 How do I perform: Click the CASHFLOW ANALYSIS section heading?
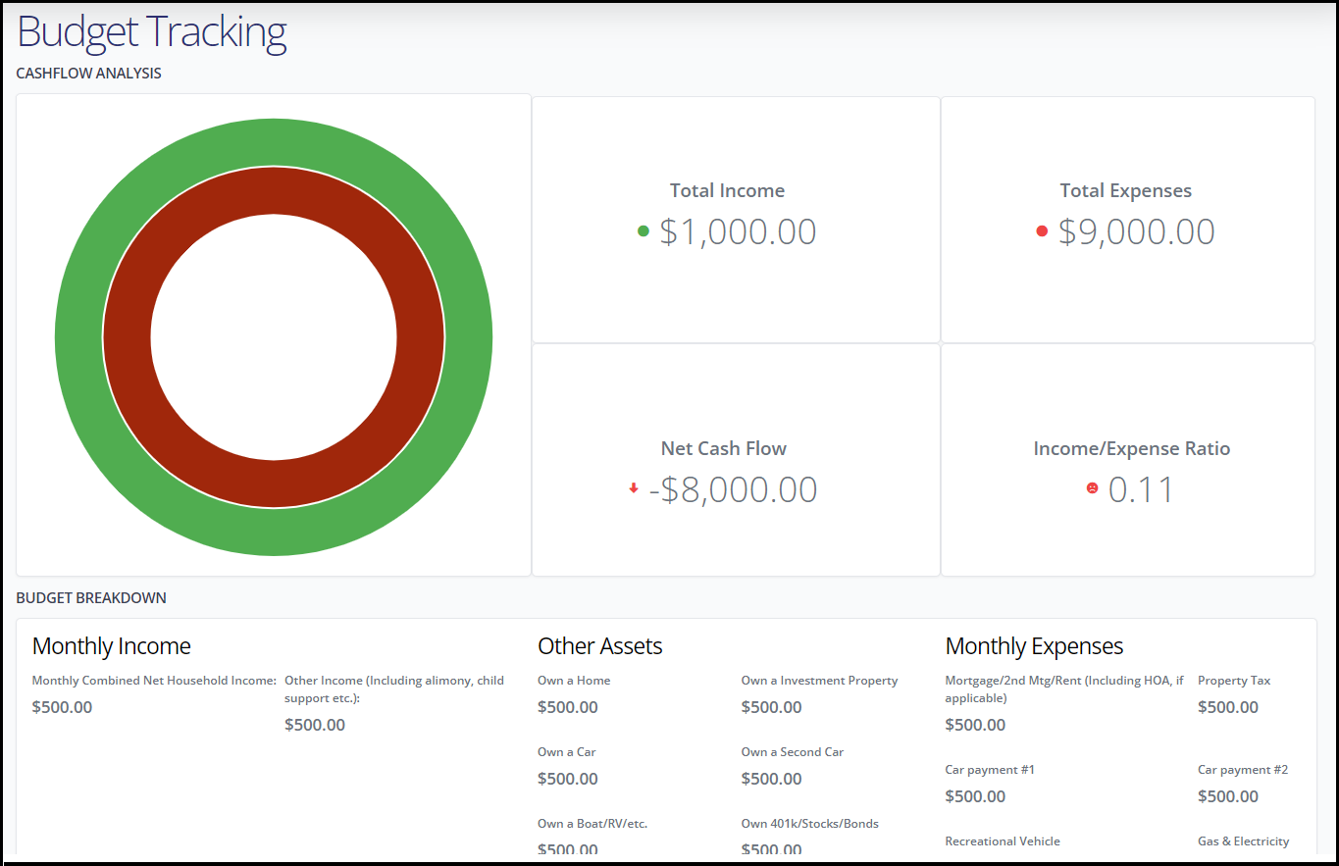[89, 74]
